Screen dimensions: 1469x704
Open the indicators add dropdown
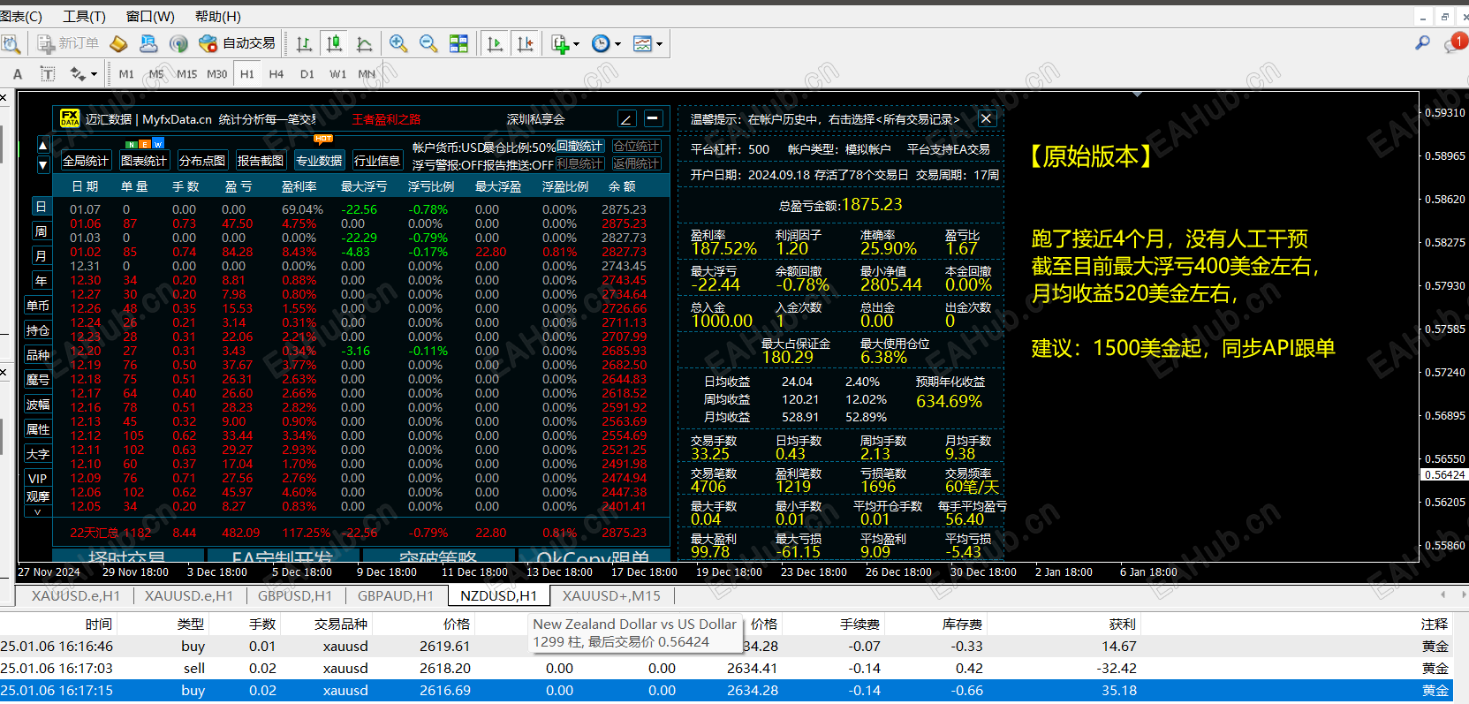click(565, 43)
